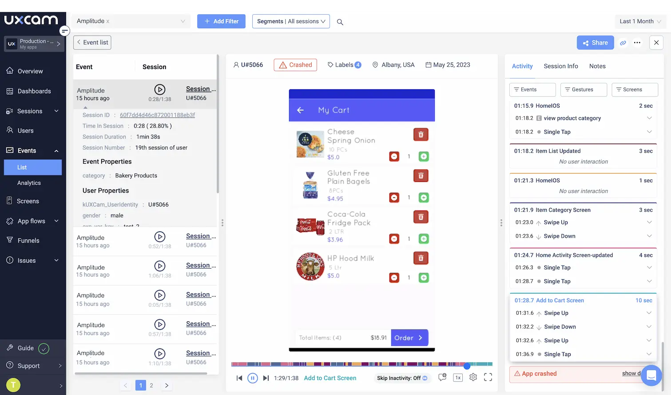Click the search magnifier icon
This screenshot has width=671, height=395.
click(x=340, y=22)
